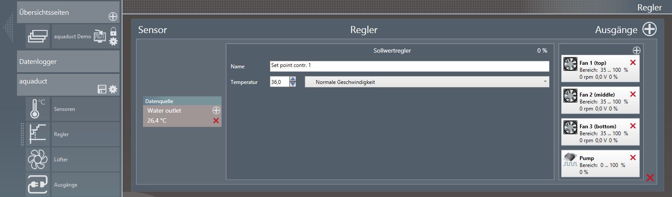Select the Fan 1 (top) output name
The width and height of the screenshot is (672, 197).
click(593, 63)
